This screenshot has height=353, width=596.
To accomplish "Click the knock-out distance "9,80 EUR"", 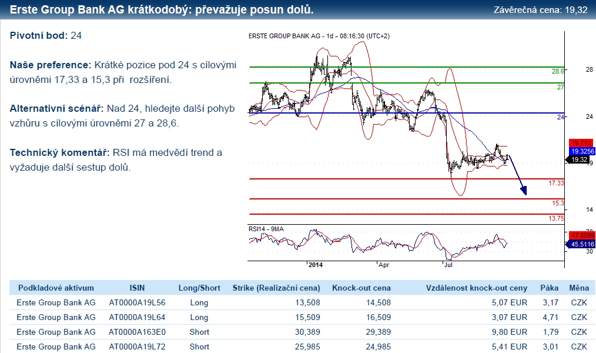I will click(510, 332).
